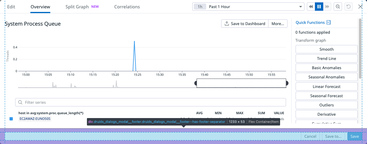Go to the Correlations tab

pos(127,7)
